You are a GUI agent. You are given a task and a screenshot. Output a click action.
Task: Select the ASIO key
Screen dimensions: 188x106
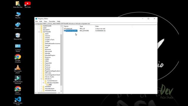pos(47,34)
